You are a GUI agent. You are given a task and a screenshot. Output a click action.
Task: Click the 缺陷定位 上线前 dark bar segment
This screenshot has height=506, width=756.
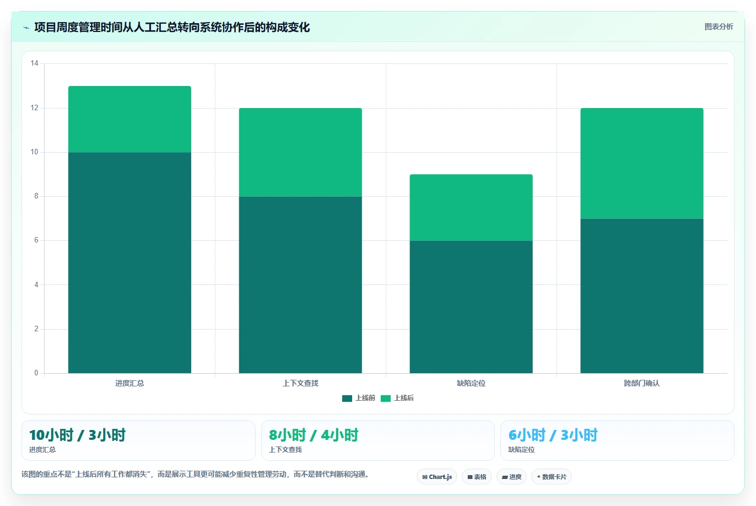[x=471, y=307]
